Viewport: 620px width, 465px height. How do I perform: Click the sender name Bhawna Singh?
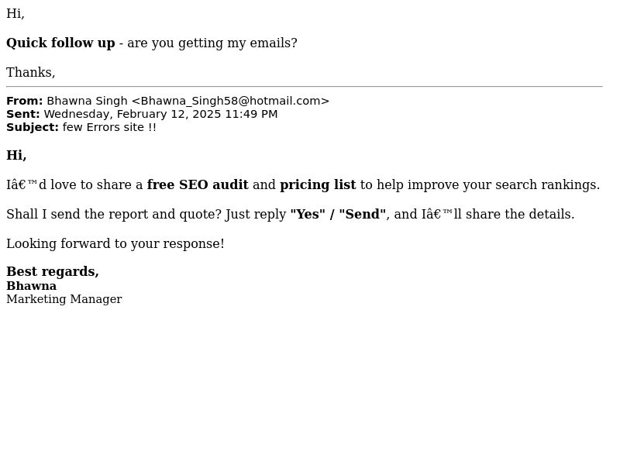(87, 101)
